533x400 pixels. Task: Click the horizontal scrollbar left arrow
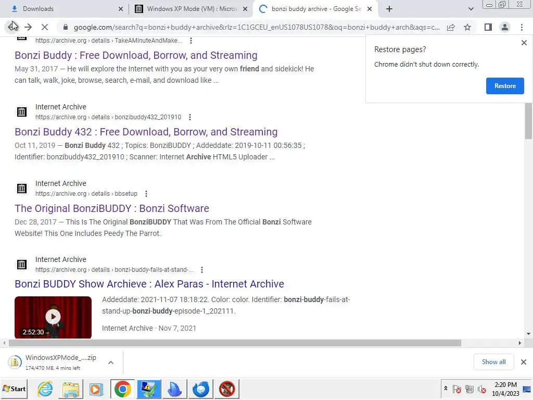coord(4,343)
